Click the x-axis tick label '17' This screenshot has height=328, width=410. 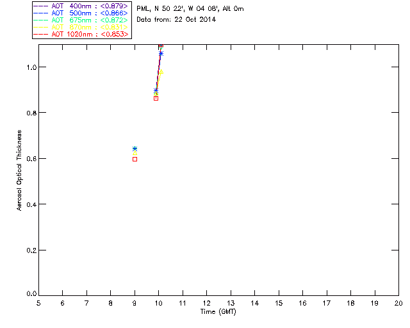[x=327, y=303]
